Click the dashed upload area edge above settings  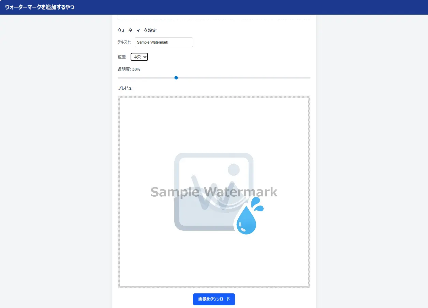tap(214, 19)
